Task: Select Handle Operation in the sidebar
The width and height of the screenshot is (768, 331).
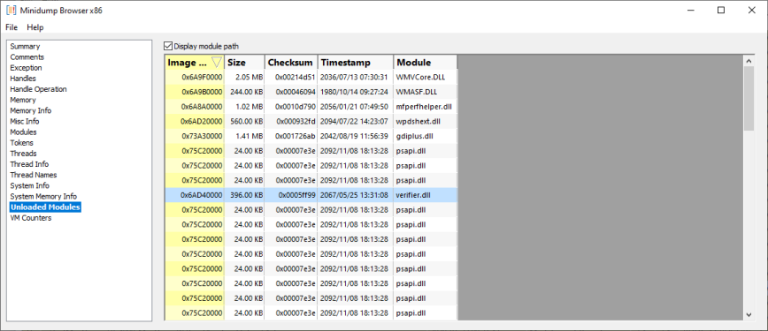Action: click(x=38, y=89)
